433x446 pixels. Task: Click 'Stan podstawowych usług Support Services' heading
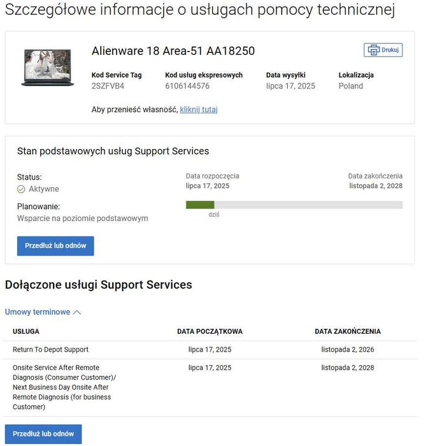113,151
